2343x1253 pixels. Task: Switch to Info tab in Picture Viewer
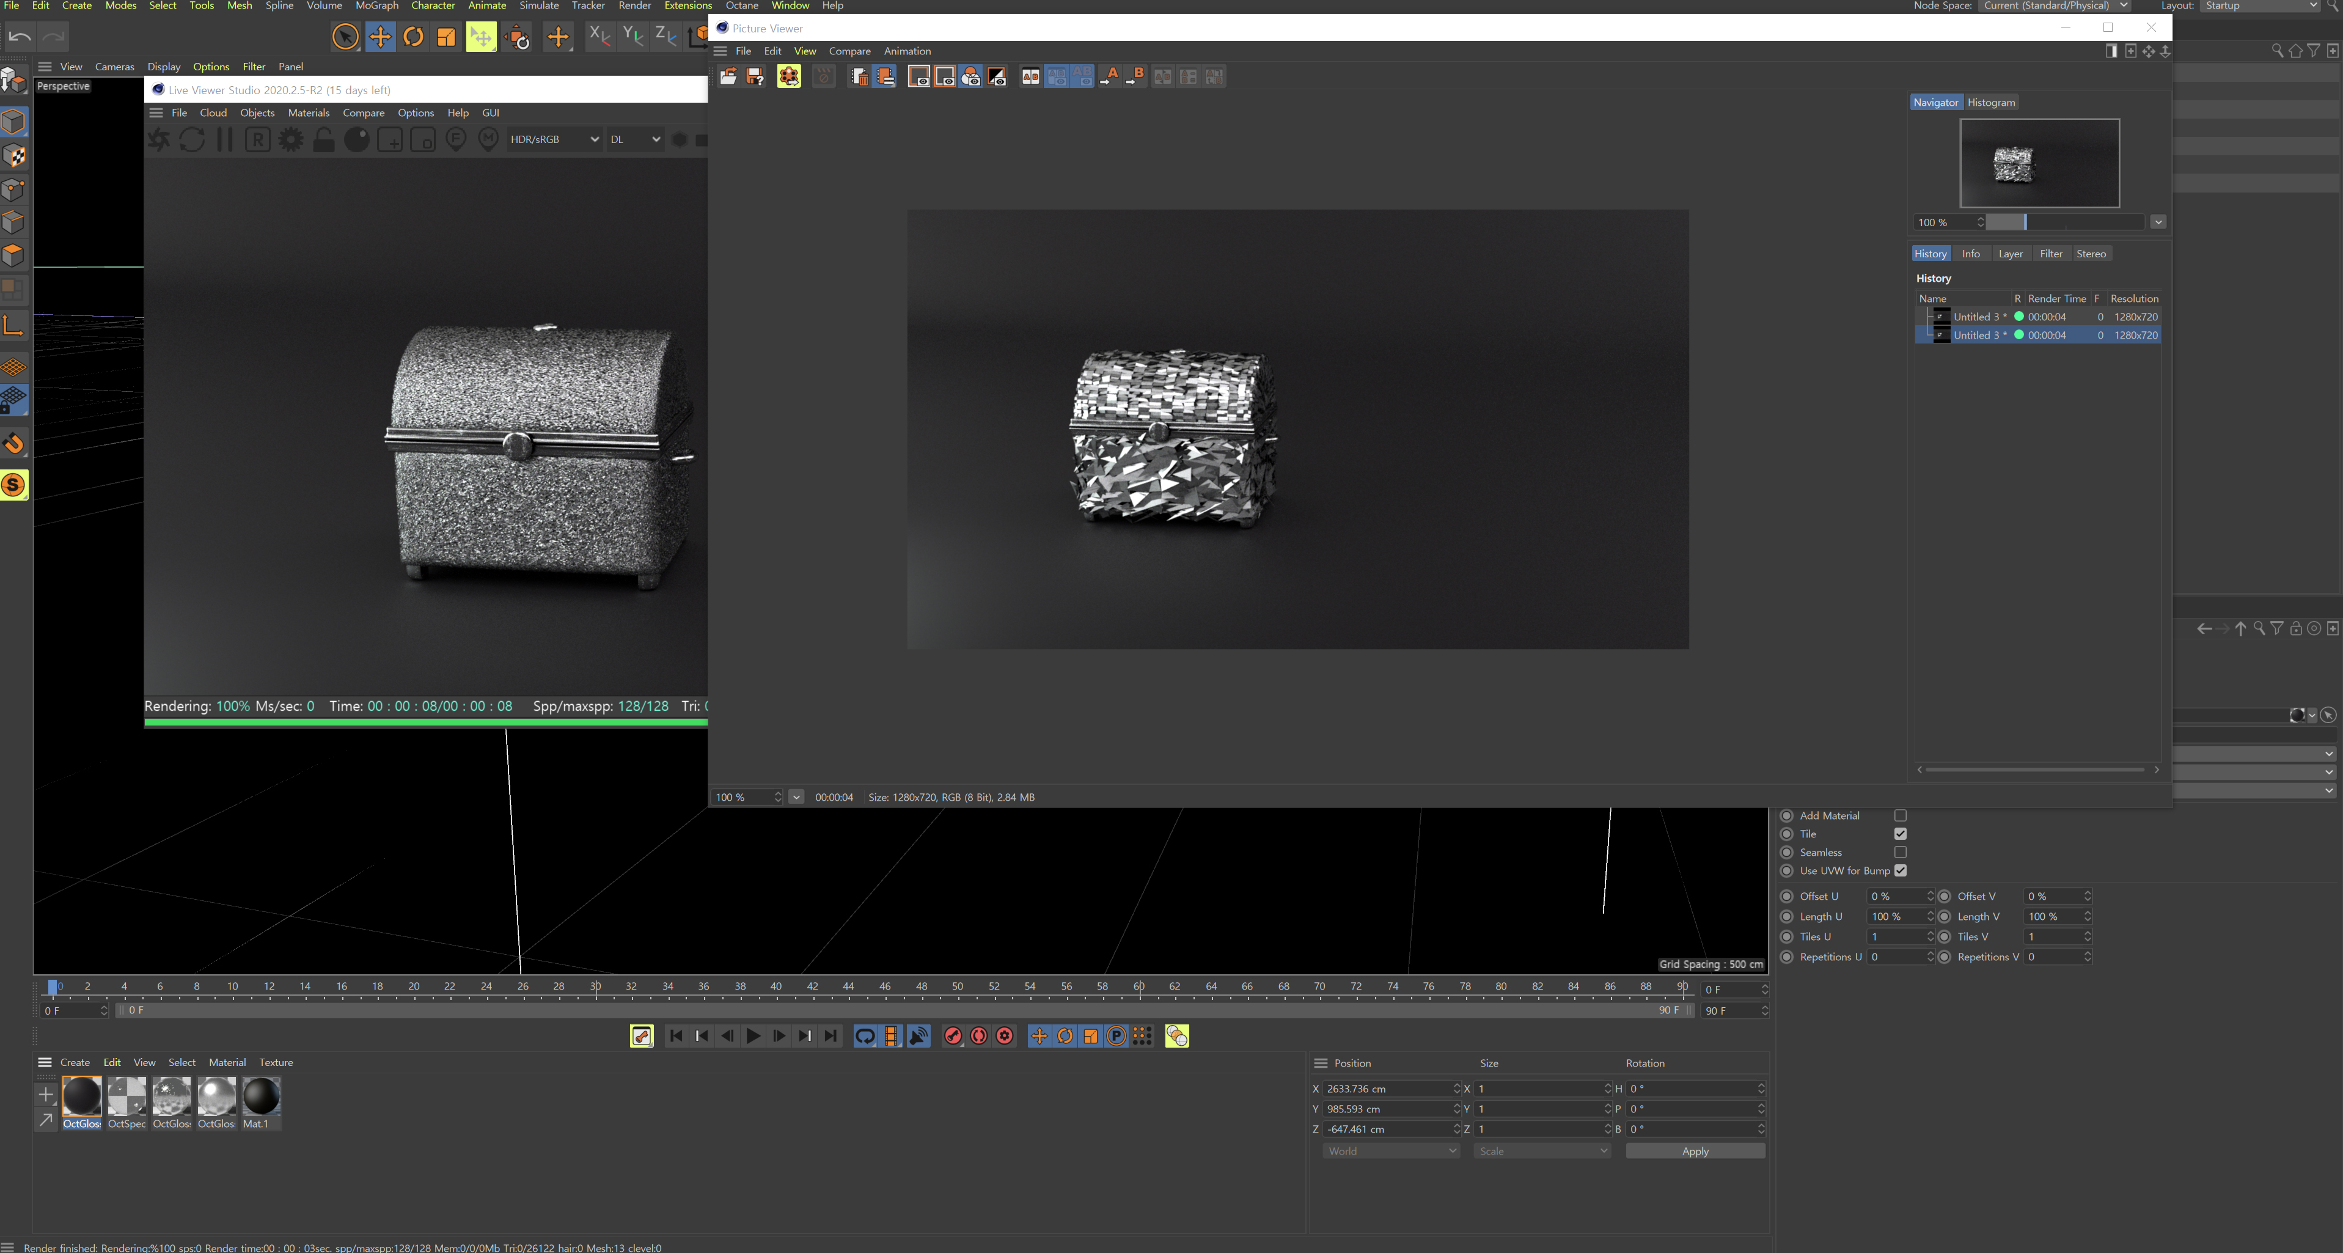(1971, 254)
